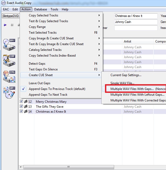Viewport: 166px width, 170px height.
Task: Open the SlimtypeDVD drive dropdown
Action: coord(11,16)
